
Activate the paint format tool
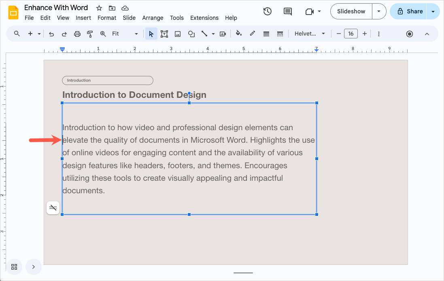pos(90,34)
